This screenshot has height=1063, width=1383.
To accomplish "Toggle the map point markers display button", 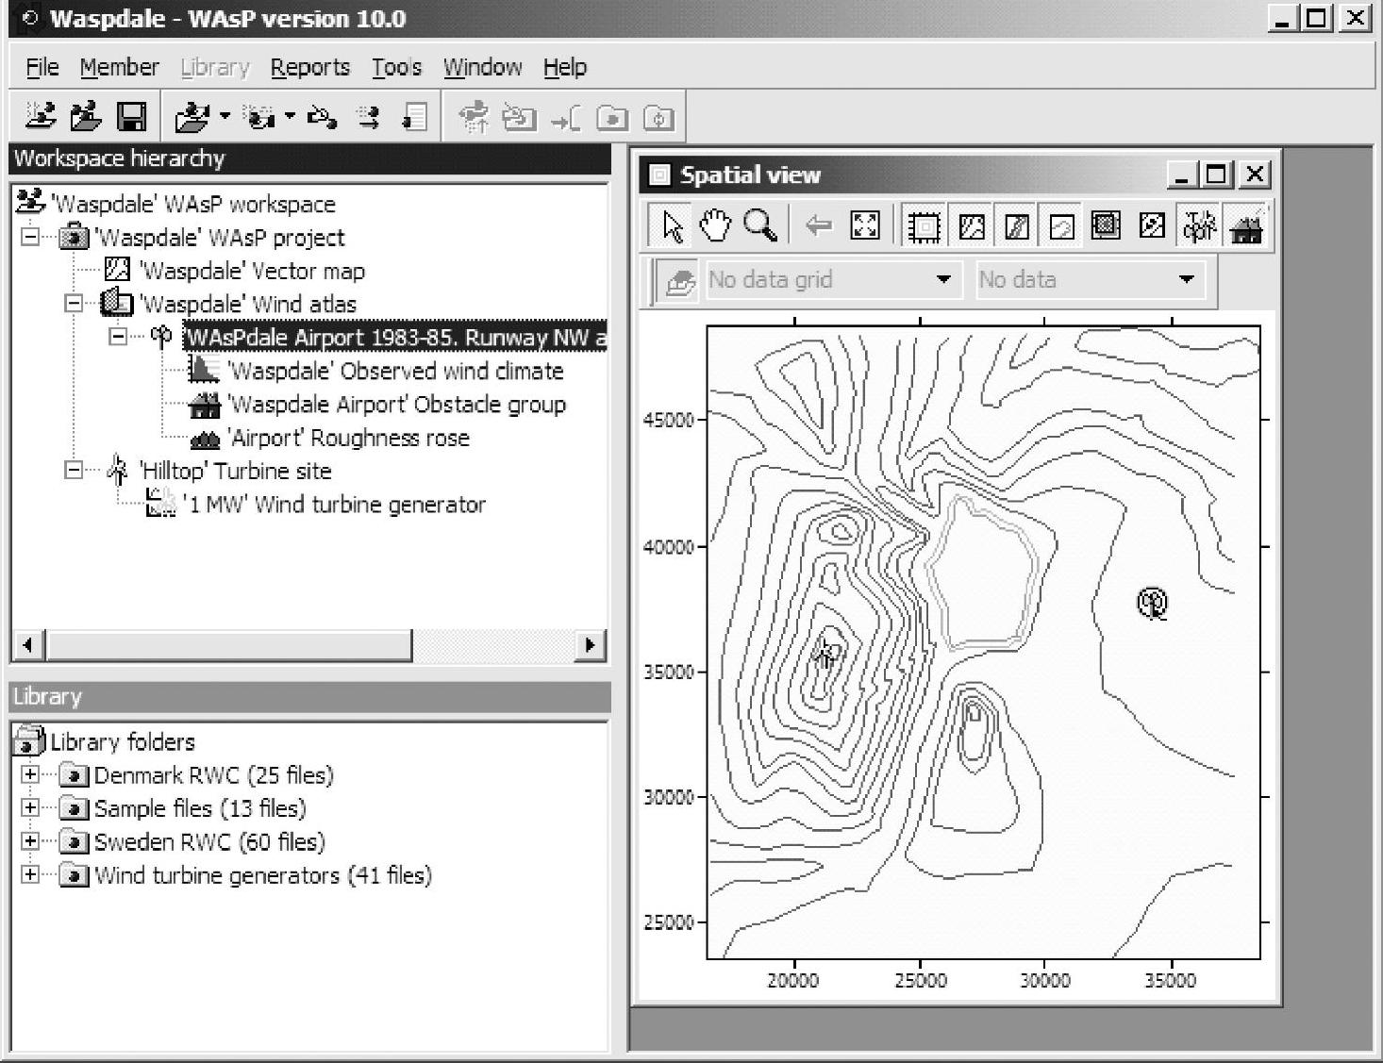I will [1152, 225].
